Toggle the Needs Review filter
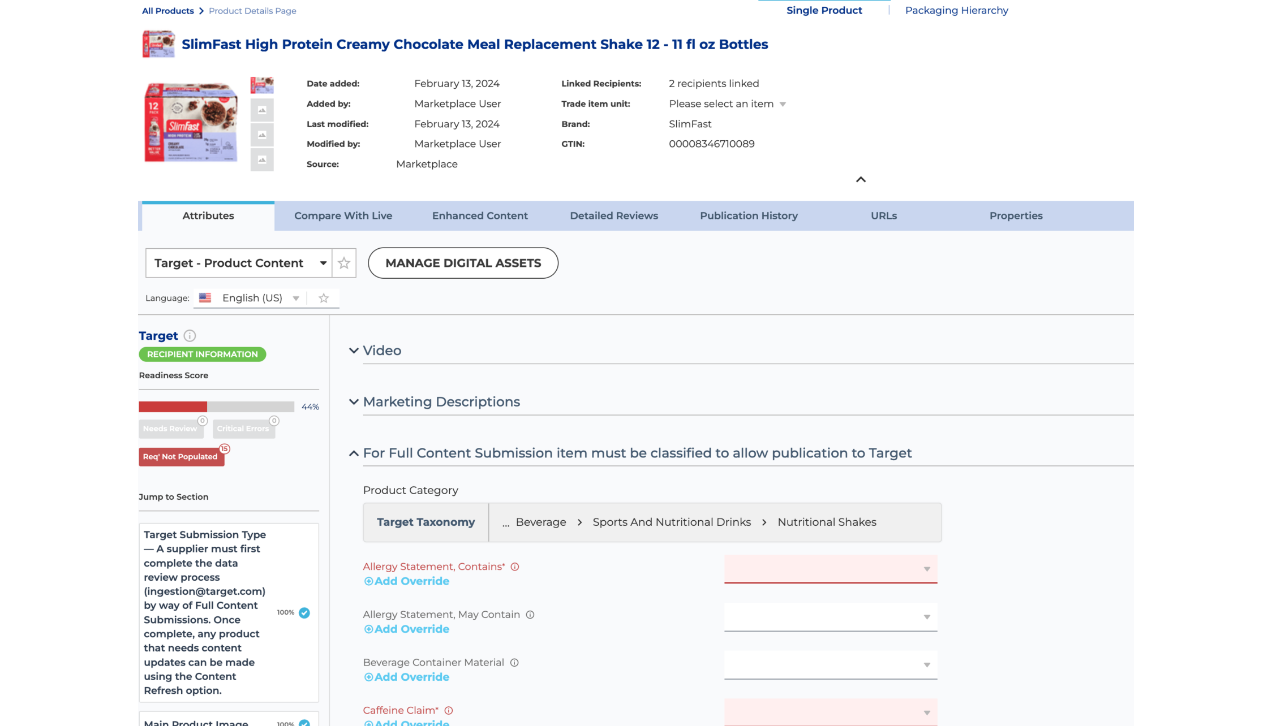Screen dimensions: 1272x726 tap(170, 429)
